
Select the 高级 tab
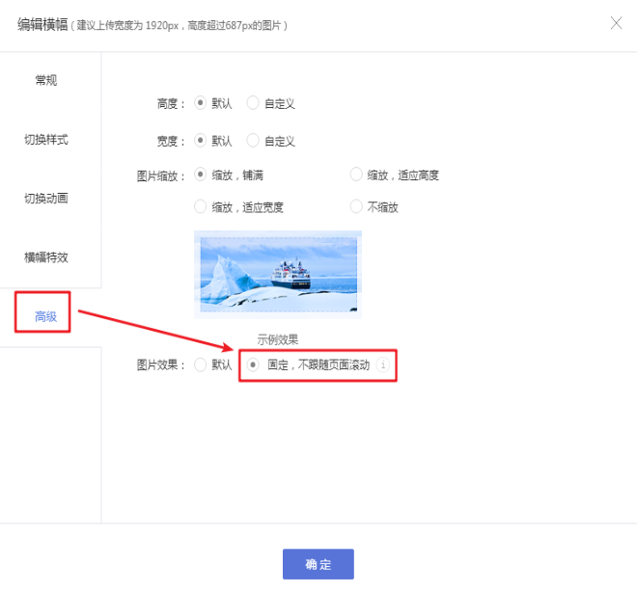45,316
